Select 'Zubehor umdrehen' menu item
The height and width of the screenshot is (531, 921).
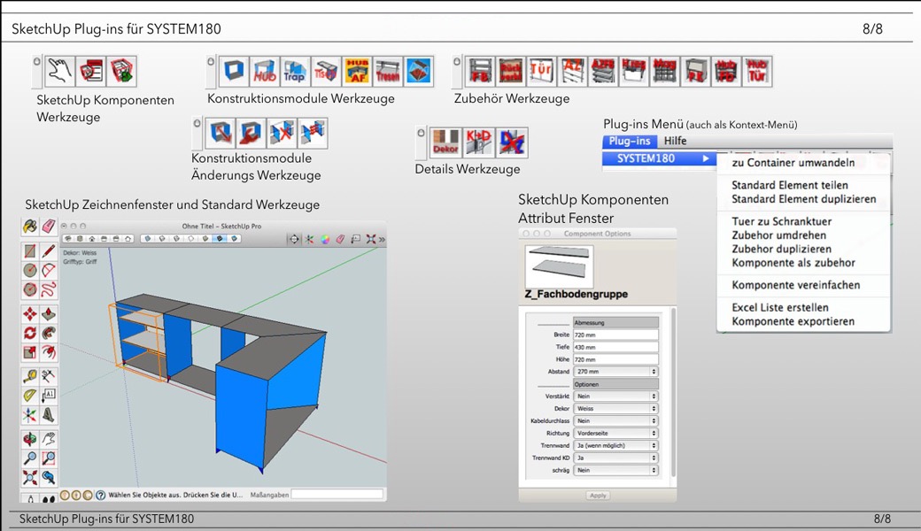778,235
